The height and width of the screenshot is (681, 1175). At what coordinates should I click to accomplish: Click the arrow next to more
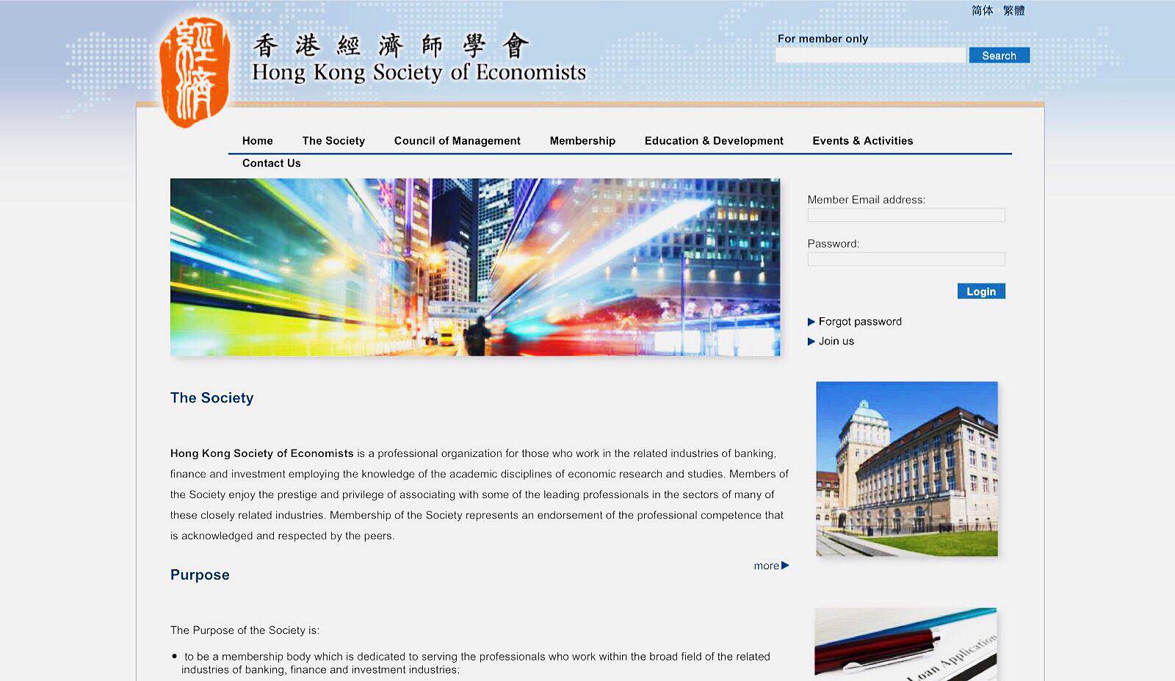[x=785, y=566]
